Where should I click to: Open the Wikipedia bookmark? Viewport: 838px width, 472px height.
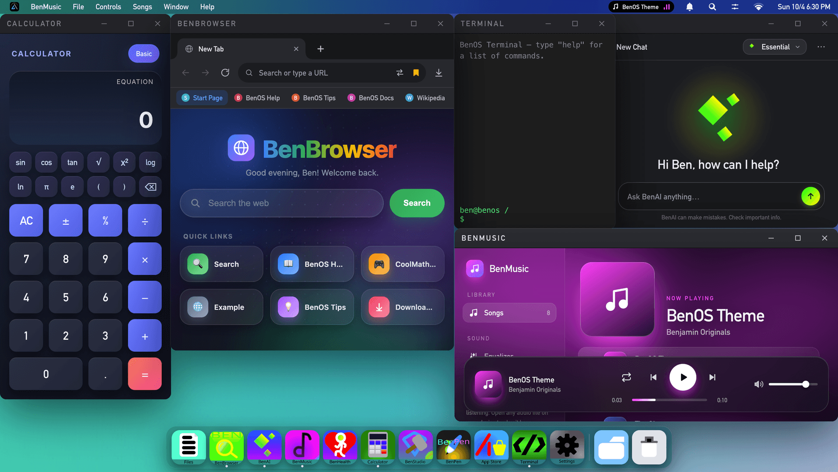[x=425, y=98]
